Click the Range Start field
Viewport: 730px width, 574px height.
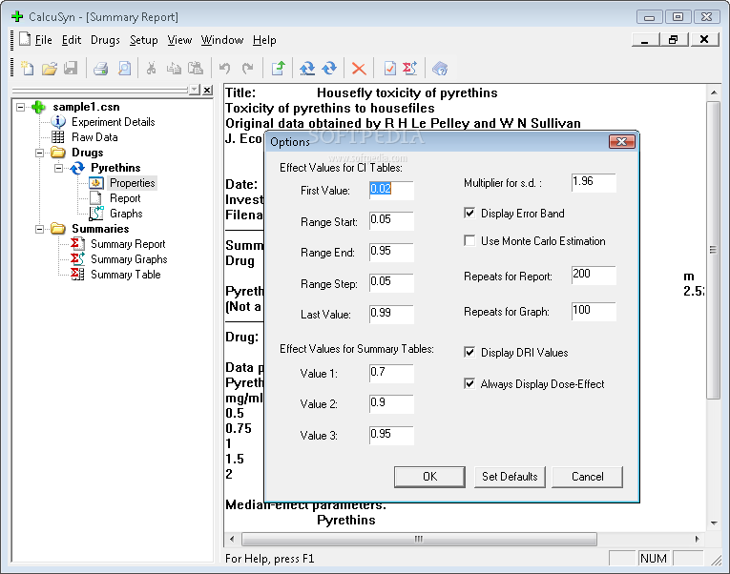[391, 221]
